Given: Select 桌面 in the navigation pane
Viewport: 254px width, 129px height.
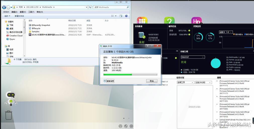Looking at the screenshot, I should click(10, 29).
